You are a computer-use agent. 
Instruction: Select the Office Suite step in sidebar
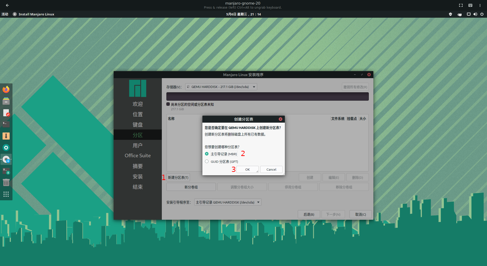138,156
